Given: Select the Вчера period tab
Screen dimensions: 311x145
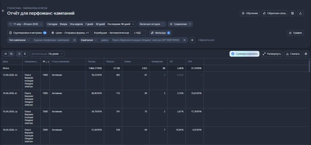Looking at the screenshot, I should 63,24.
